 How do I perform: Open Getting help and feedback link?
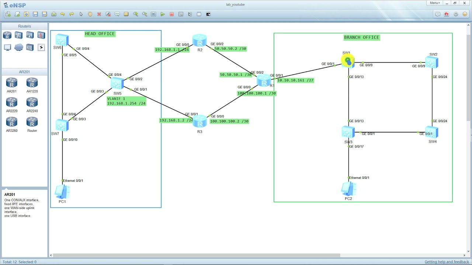[447, 262]
